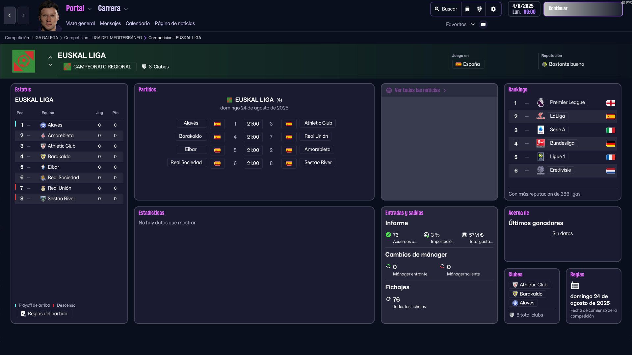This screenshot has height=355, width=632.
Task: Go back with the left arrow button
Action: click(x=10, y=15)
